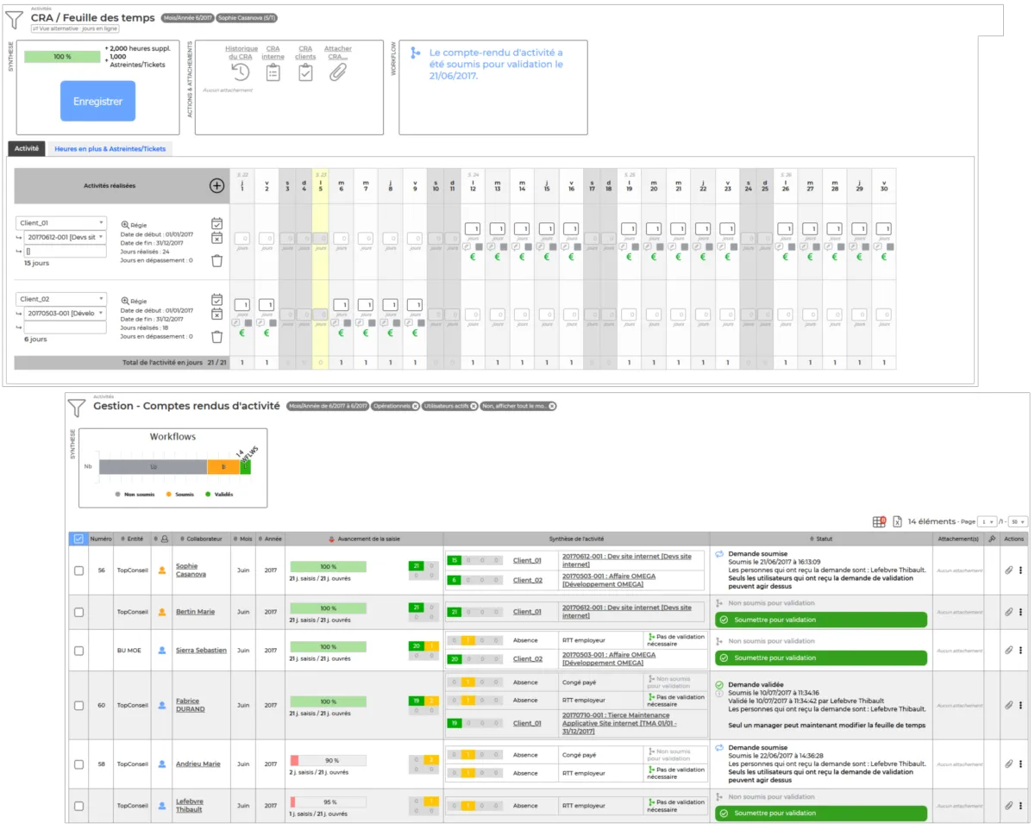This screenshot has height=829, width=1035.
Task: Click the attachment paperclip in Bertin Marie's row
Action: coord(1008,612)
